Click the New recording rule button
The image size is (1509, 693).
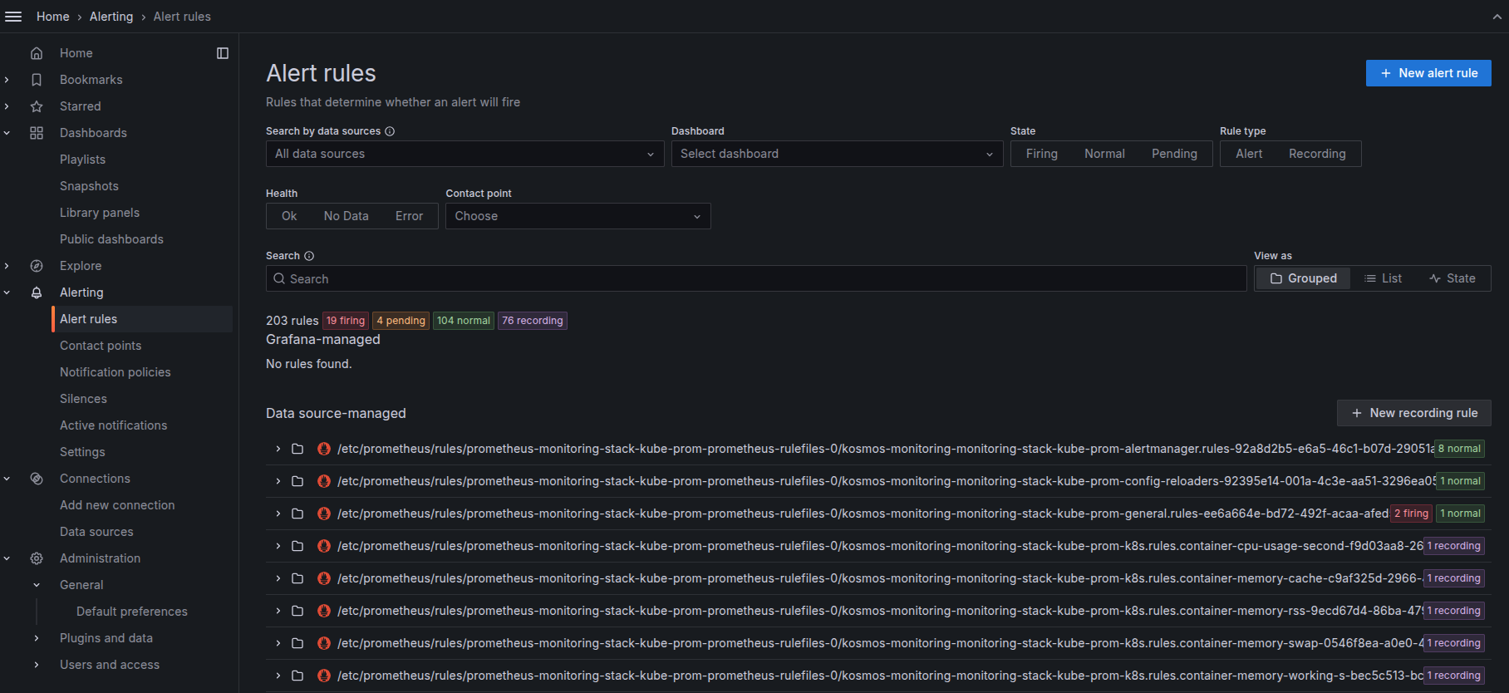pos(1413,413)
